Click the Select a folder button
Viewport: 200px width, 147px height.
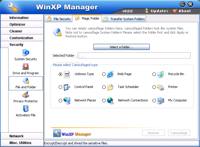tap(121, 47)
